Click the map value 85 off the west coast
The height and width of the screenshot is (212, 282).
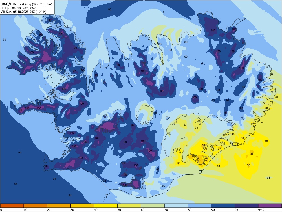[4, 40]
